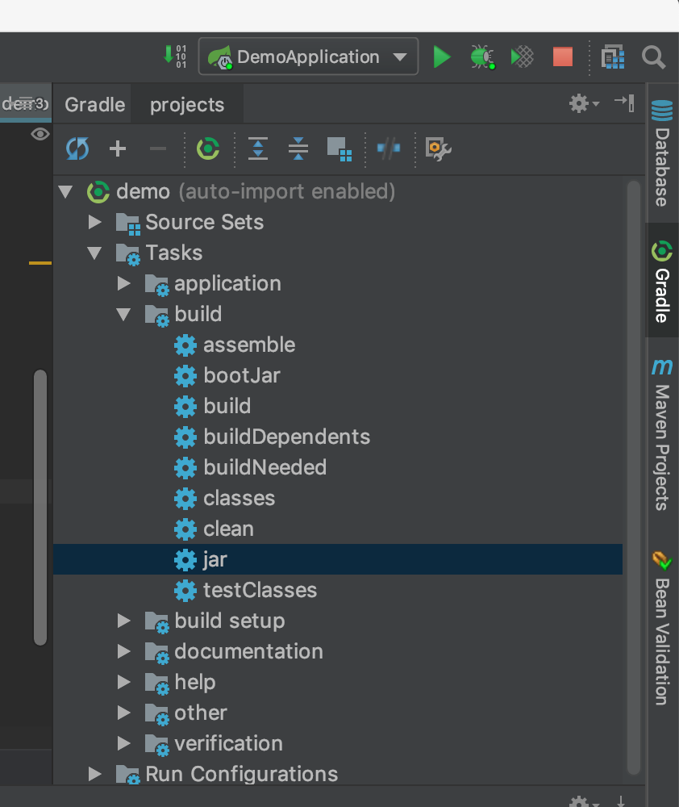
Task: Click the plus to attach Gradle project
Action: coord(118,148)
